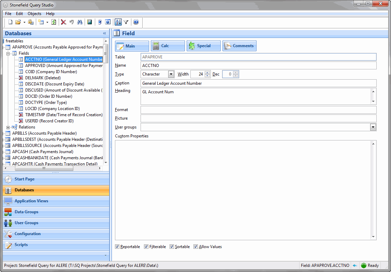Collapse the Databases panel with double chevron
Image resolution: width=391 pixels, height=272 pixels.
(104, 33)
